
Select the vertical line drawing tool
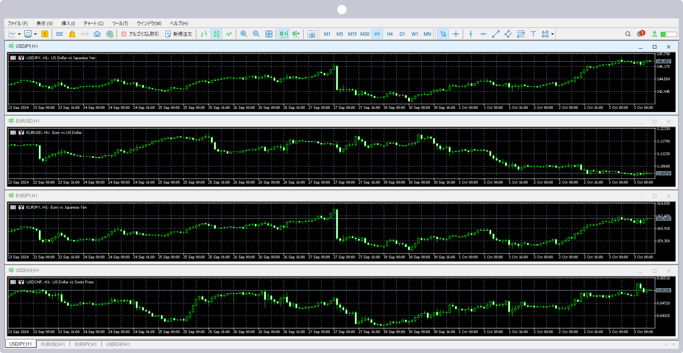click(471, 34)
